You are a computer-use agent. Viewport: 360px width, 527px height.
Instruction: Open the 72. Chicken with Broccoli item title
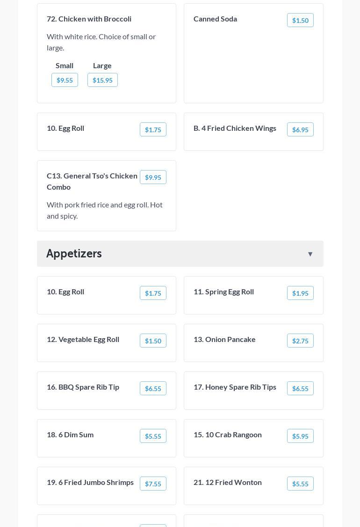pyautogui.click(x=89, y=19)
